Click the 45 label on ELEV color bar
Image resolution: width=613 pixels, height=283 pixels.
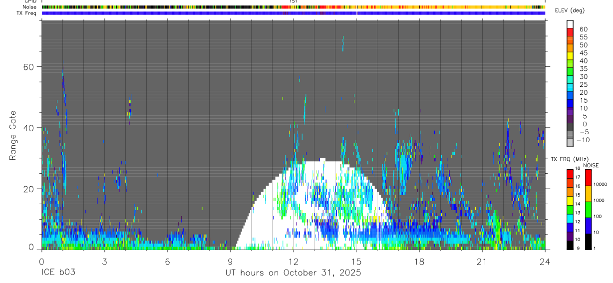coord(584,53)
